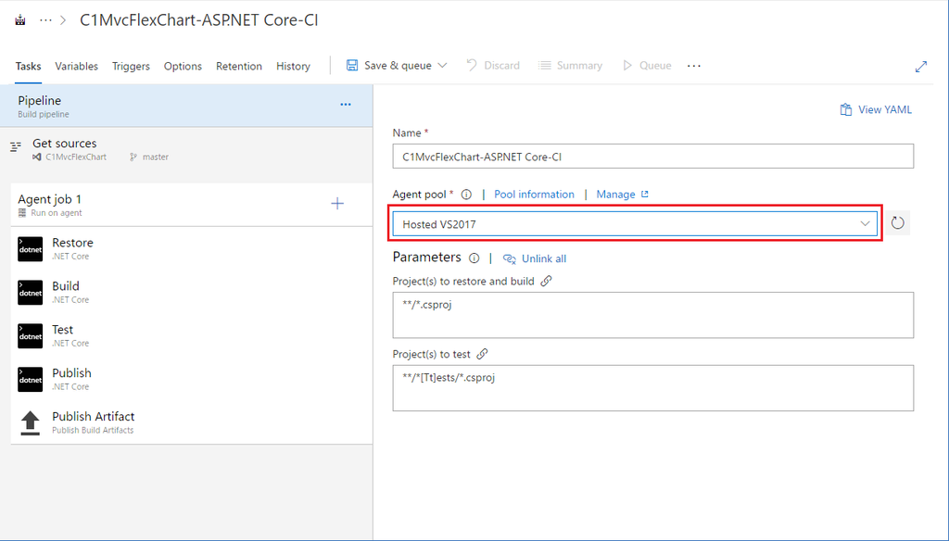
Task: Click the Publish task dotnet icon
Action: click(x=31, y=380)
